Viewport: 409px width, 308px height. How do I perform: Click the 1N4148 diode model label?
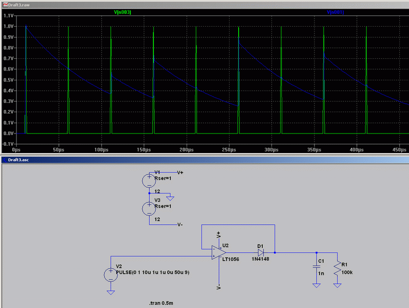[x=260, y=259]
